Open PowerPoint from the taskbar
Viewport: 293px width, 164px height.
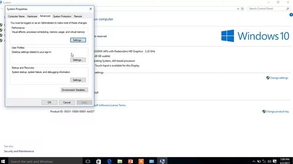(130, 161)
